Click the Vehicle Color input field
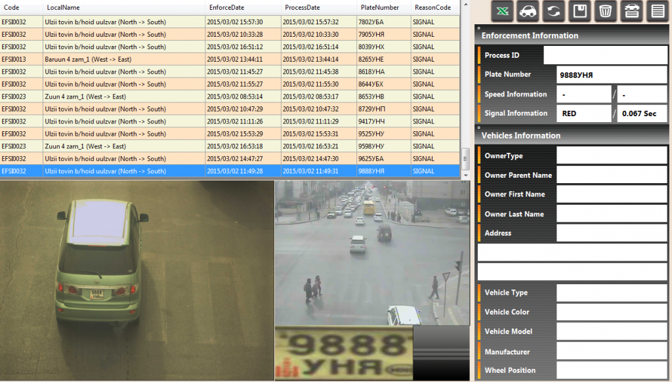The width and height of the screenshot is (672, 382). [x=612, y=312]
